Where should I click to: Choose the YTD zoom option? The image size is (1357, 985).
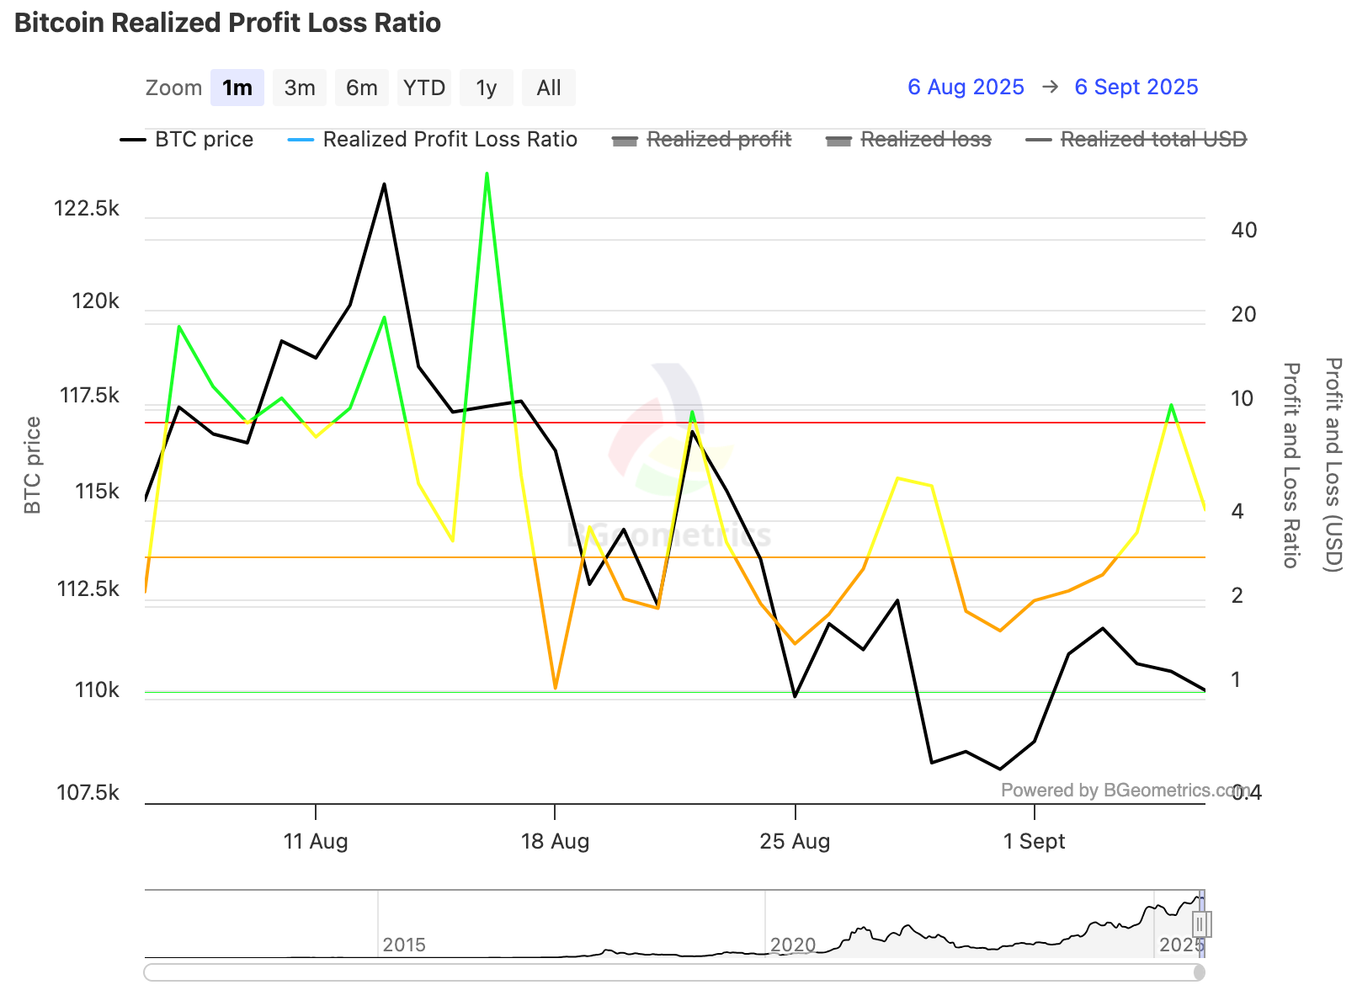pyautogui.click(x=423, y=88)
